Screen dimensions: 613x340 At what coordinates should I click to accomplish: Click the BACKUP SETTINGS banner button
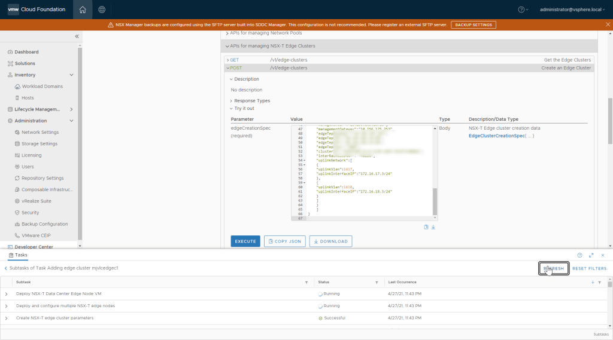(473, 25)
